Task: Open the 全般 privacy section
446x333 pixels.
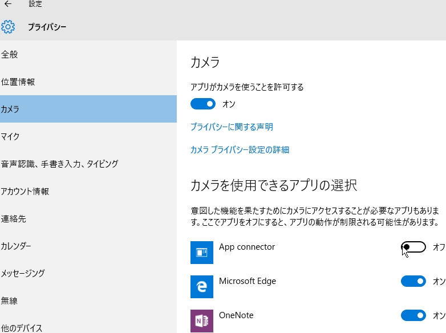Action: (88, 54)
